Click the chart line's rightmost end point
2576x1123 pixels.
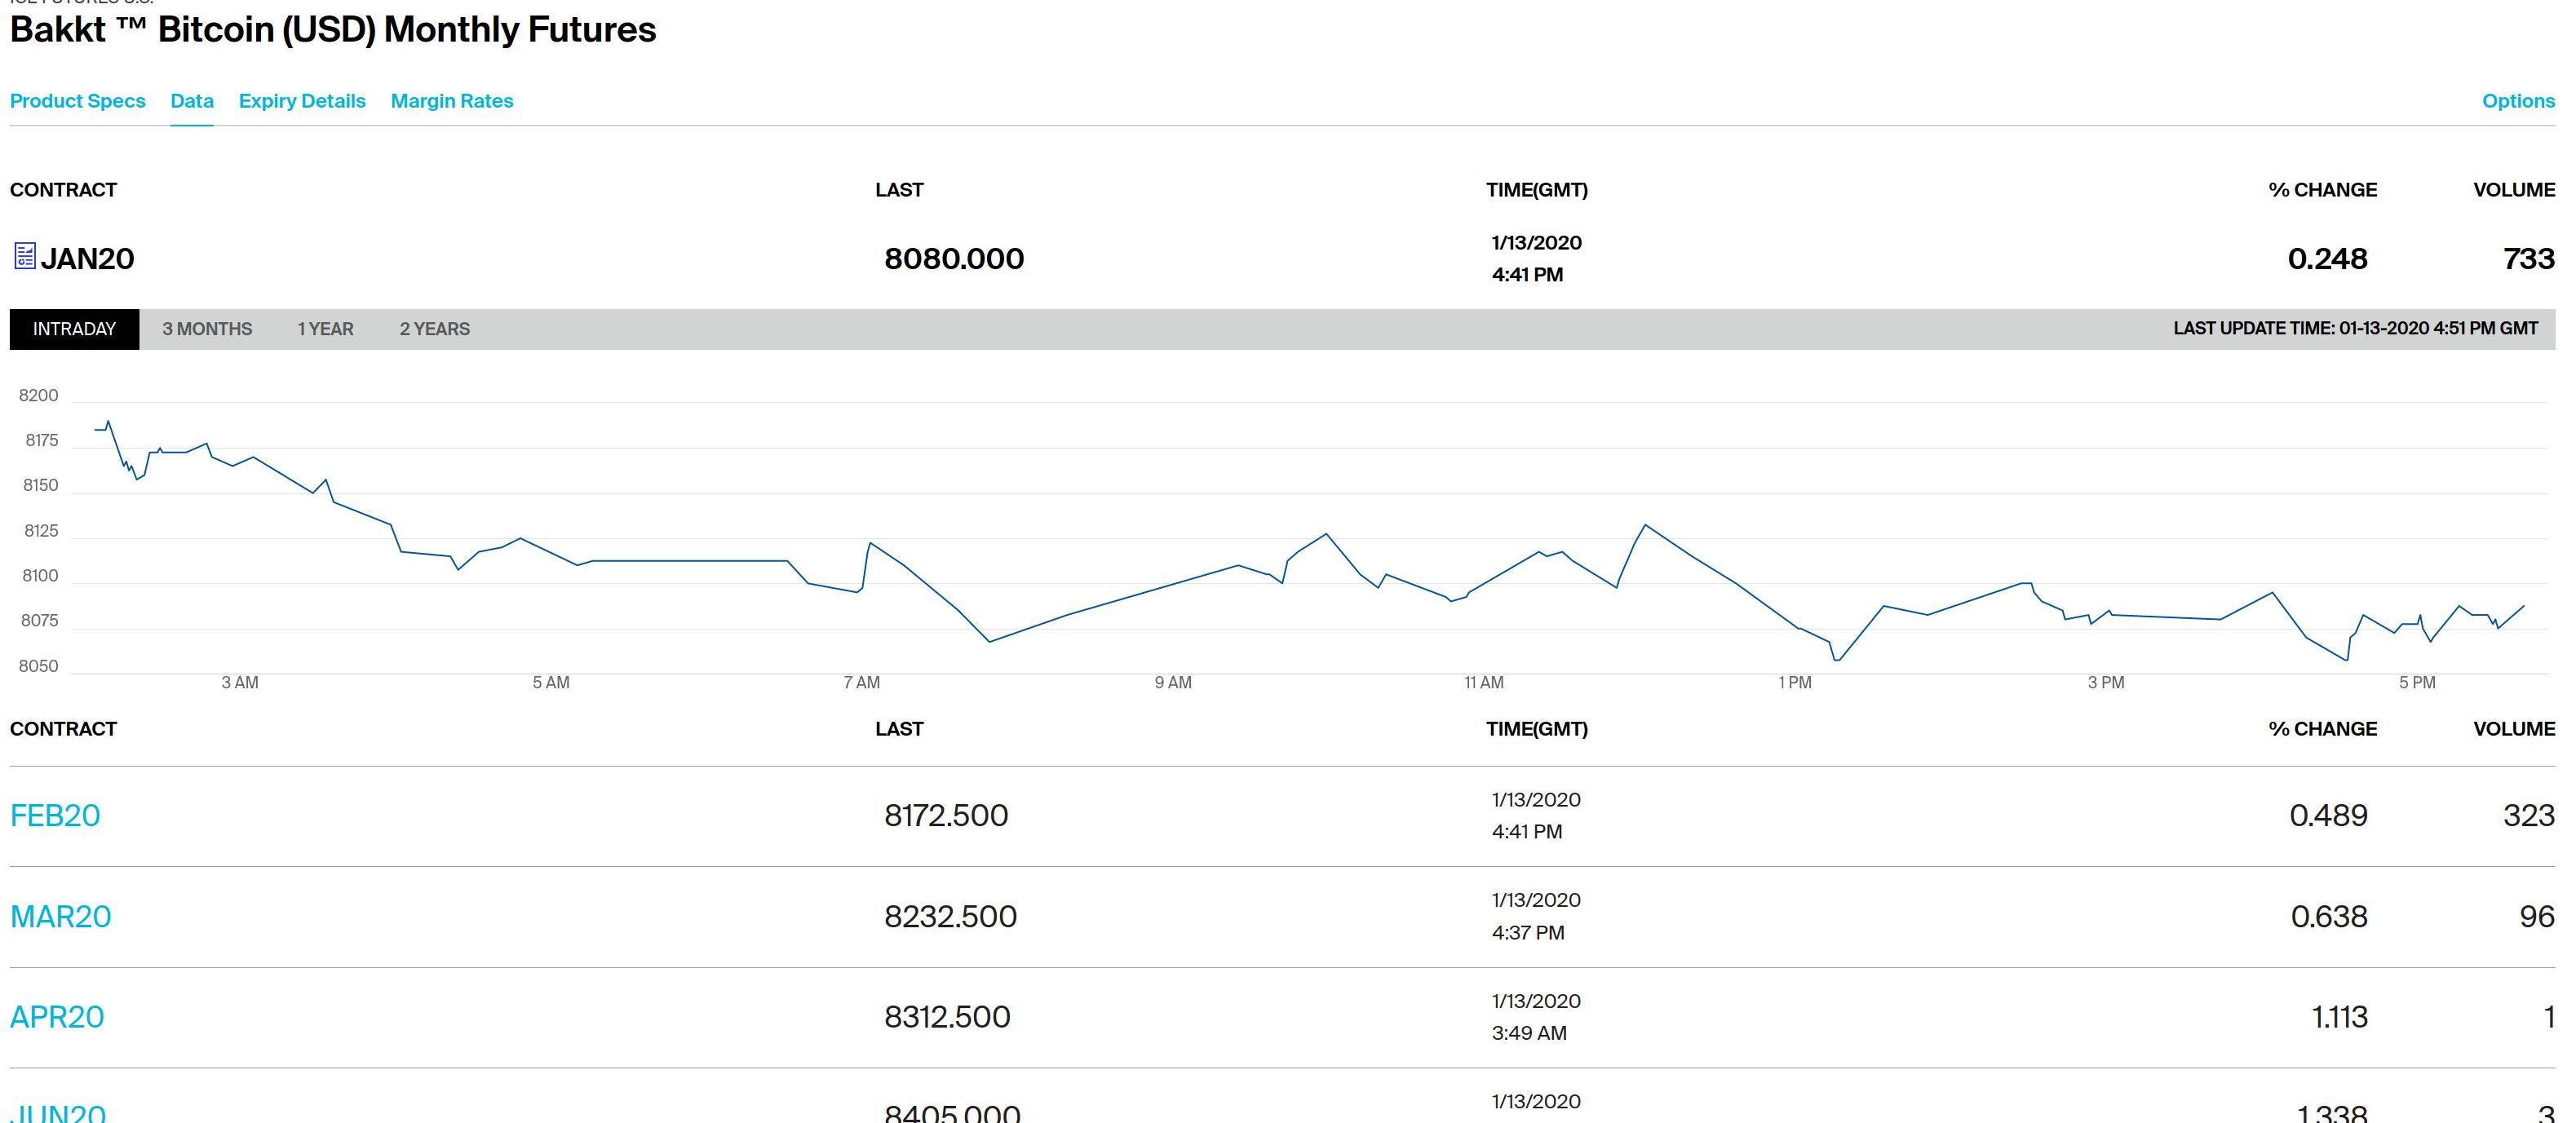2524,606
